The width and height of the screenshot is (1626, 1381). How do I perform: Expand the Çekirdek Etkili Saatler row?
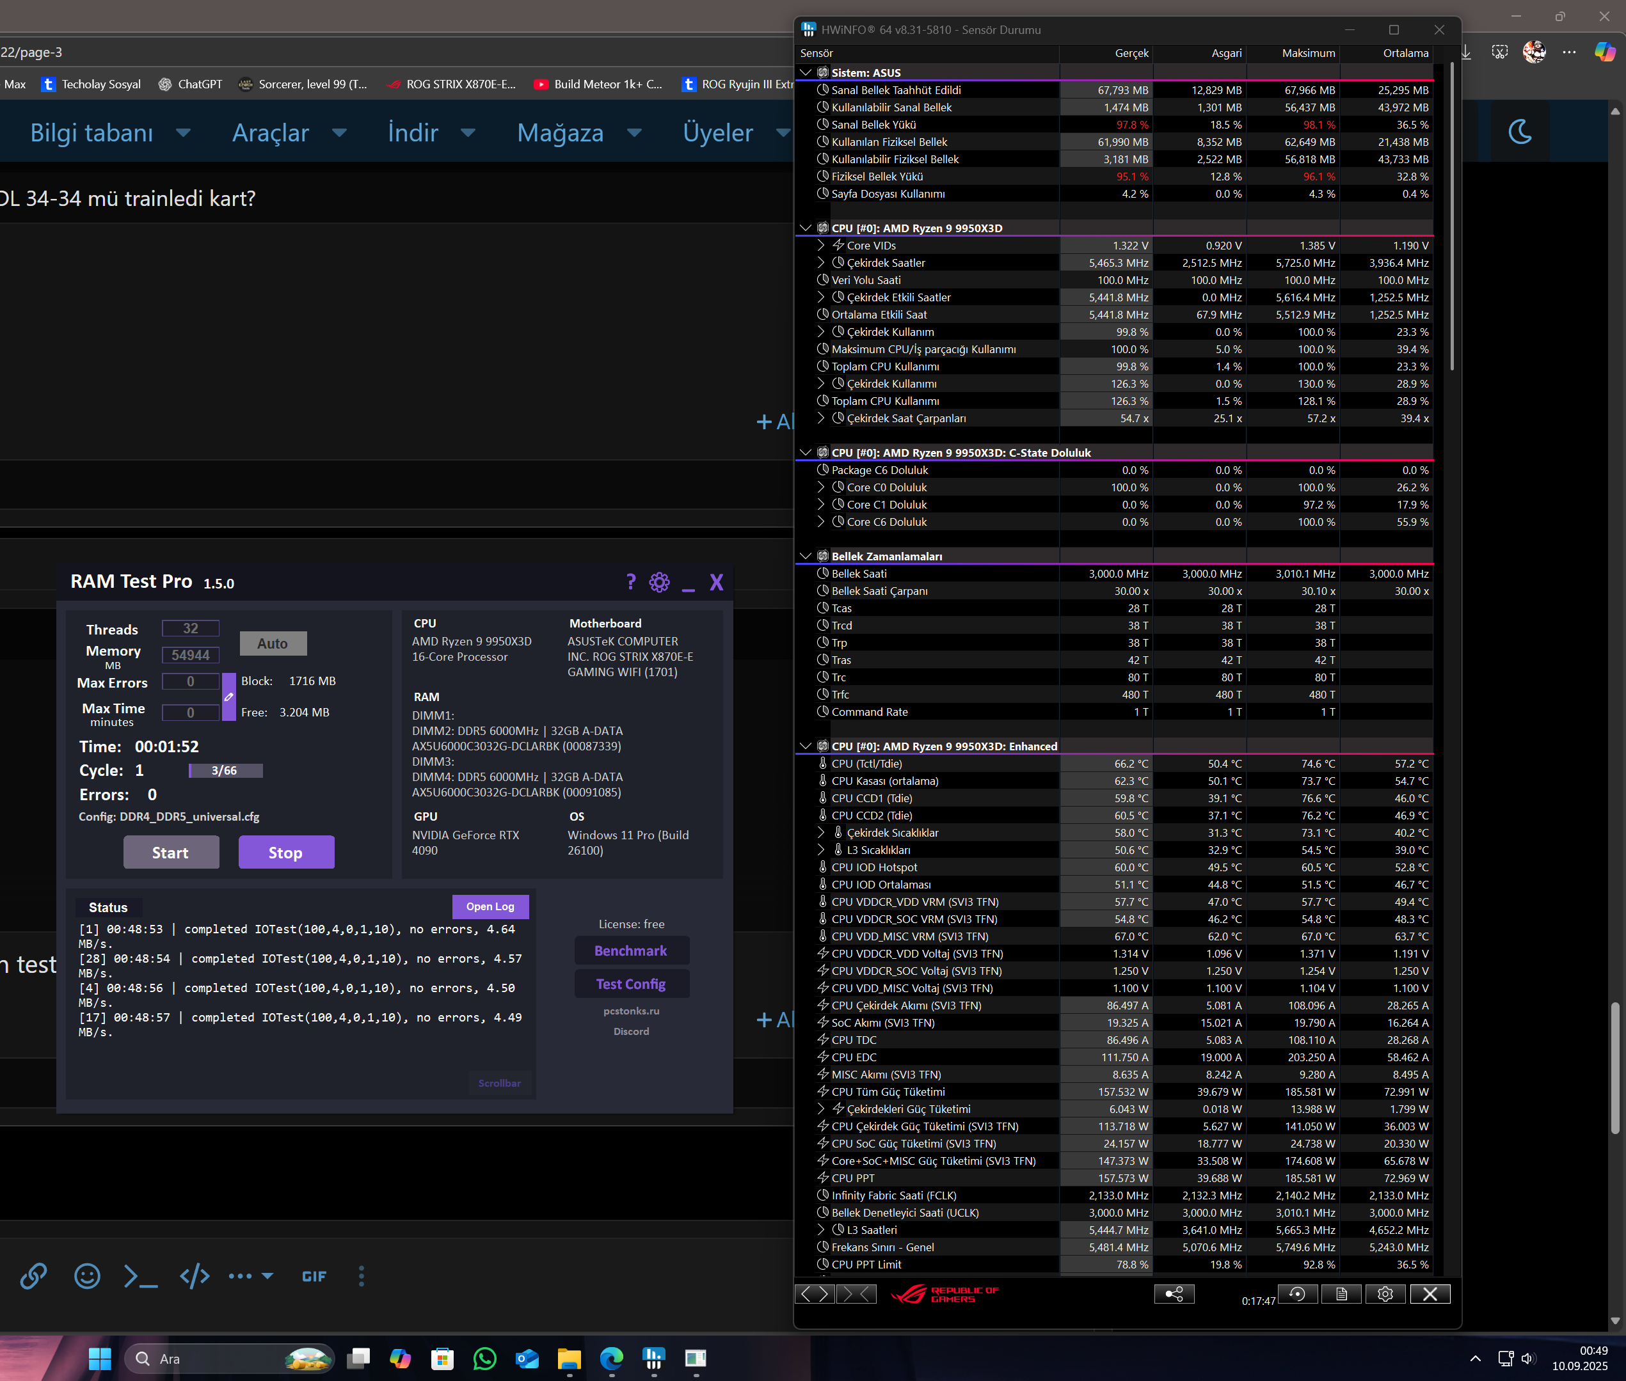tap(821, 297)
